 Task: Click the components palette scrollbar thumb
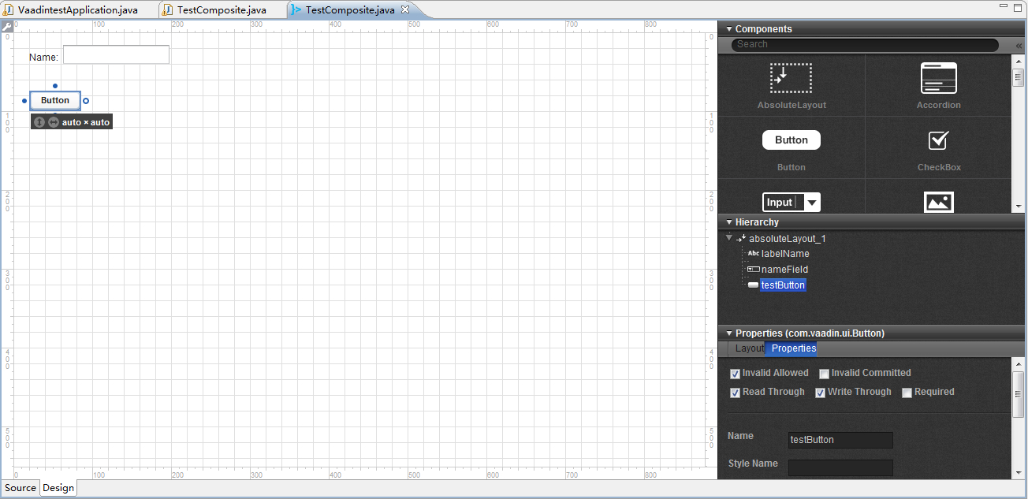[1018, 77]
